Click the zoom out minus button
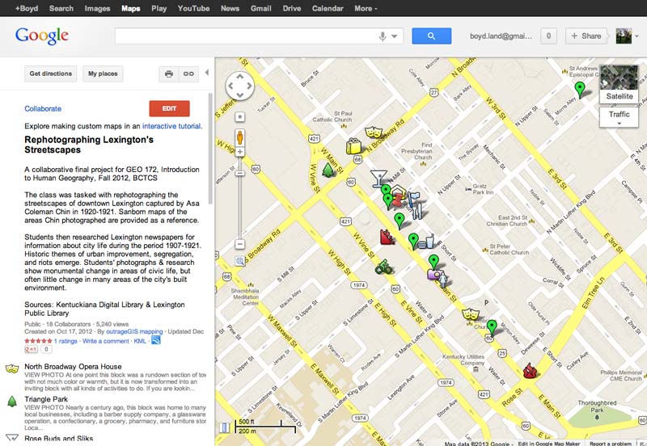This screenshot has height=446, width=647. (239, 244)
